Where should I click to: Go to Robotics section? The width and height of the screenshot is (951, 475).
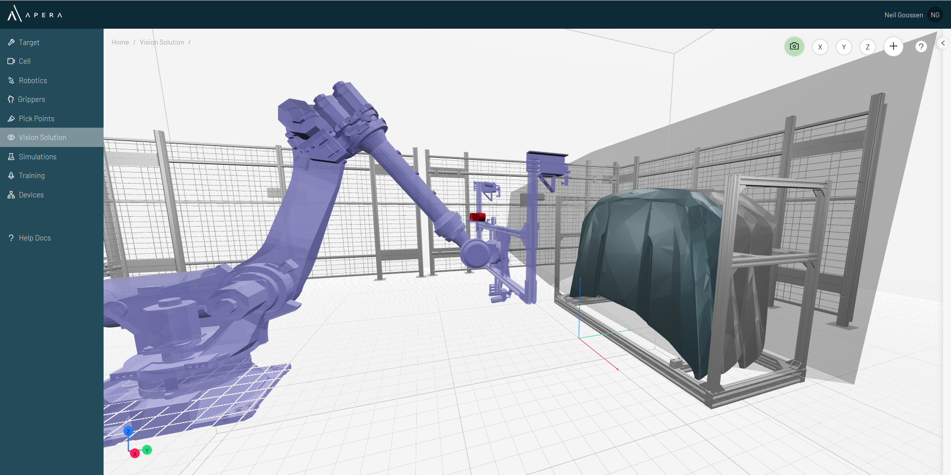pyautogui.click(x=33, y=81)
